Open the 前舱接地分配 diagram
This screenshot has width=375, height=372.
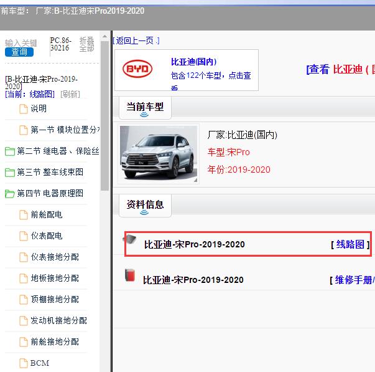click(x=55, y=341)
